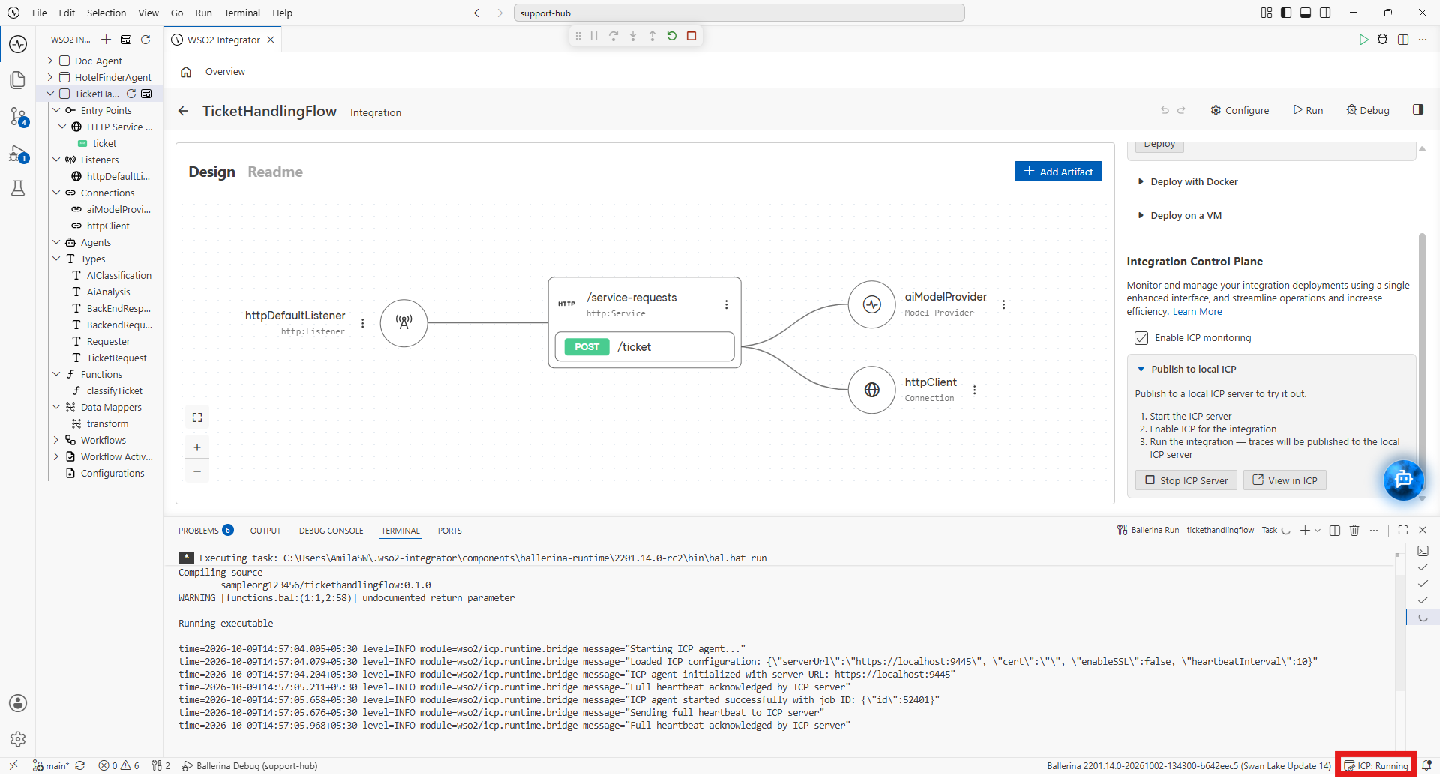Open the launch profile dropdown arrow
This screenshot has height=778, width=1440.
[1318, 531]
